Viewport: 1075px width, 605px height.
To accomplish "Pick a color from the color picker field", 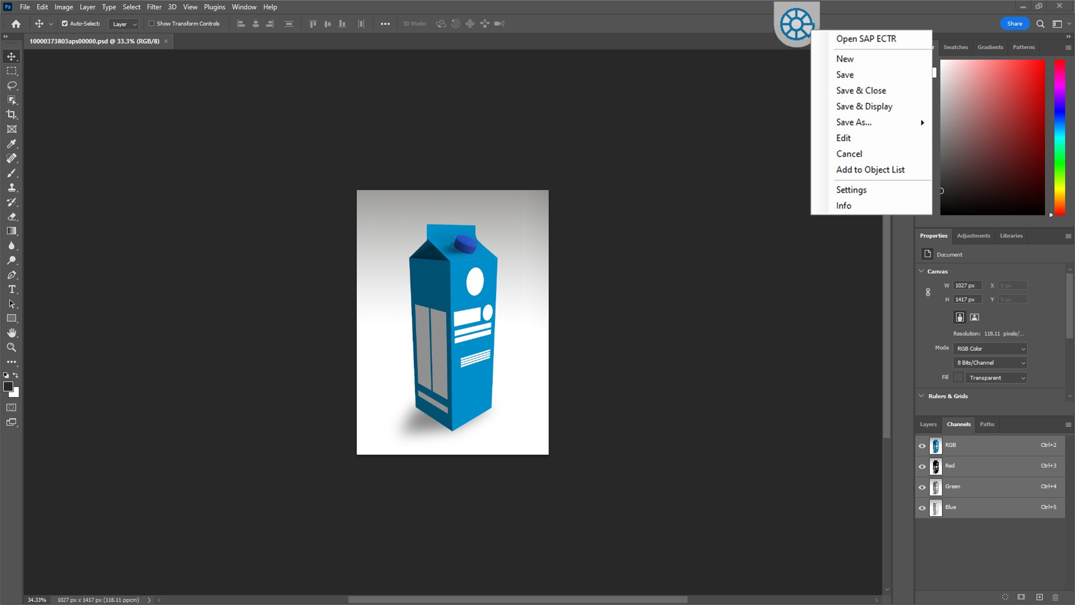I will click(x=992, y=138).
